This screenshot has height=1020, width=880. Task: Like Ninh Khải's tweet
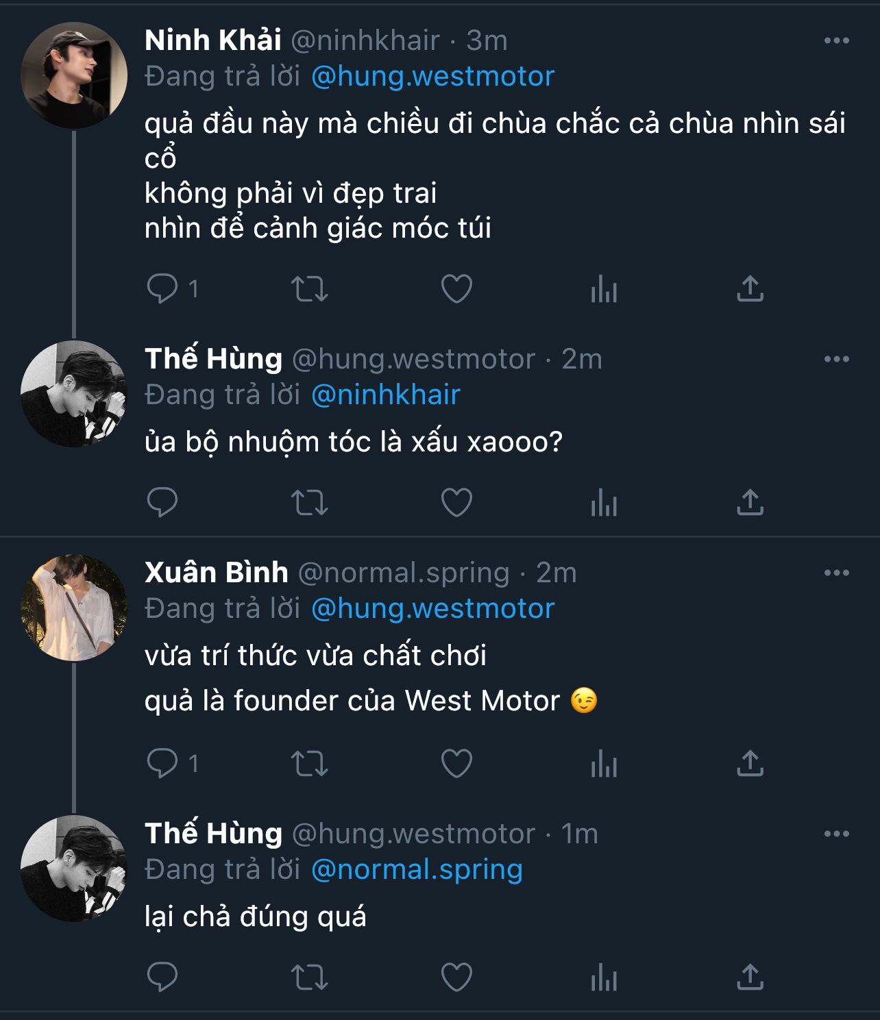pos(456,288)
